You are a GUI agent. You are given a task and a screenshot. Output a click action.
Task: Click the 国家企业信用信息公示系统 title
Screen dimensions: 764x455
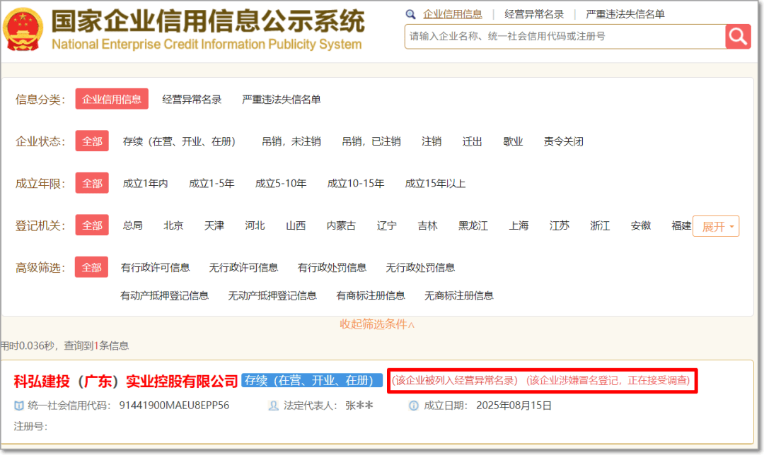[209, 21]
